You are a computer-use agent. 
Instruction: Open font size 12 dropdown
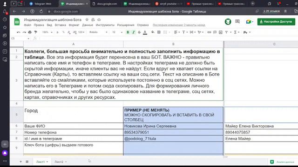tap(117, 32)
